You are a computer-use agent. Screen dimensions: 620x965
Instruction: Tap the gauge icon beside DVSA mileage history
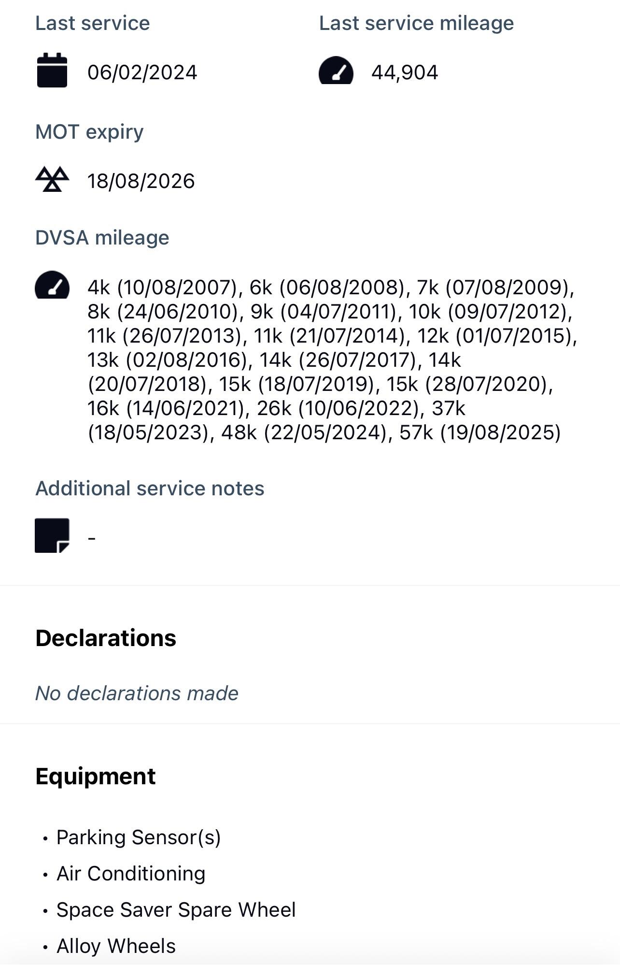tap(52, 285)
